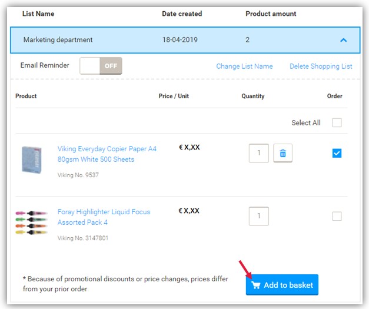Check the Select All checkbox
The width and height of the screenshot is (369, 309).
337,123
